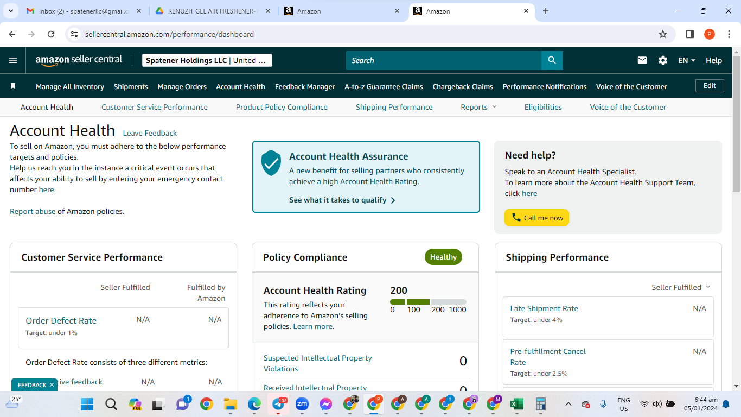
Task: Open A-to-z Guarantee Claims
Action: point(384,86)
